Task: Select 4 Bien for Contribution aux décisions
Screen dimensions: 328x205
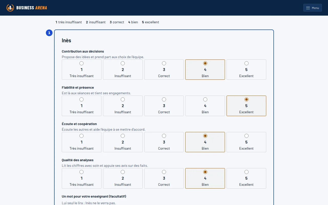Action: 205,70
